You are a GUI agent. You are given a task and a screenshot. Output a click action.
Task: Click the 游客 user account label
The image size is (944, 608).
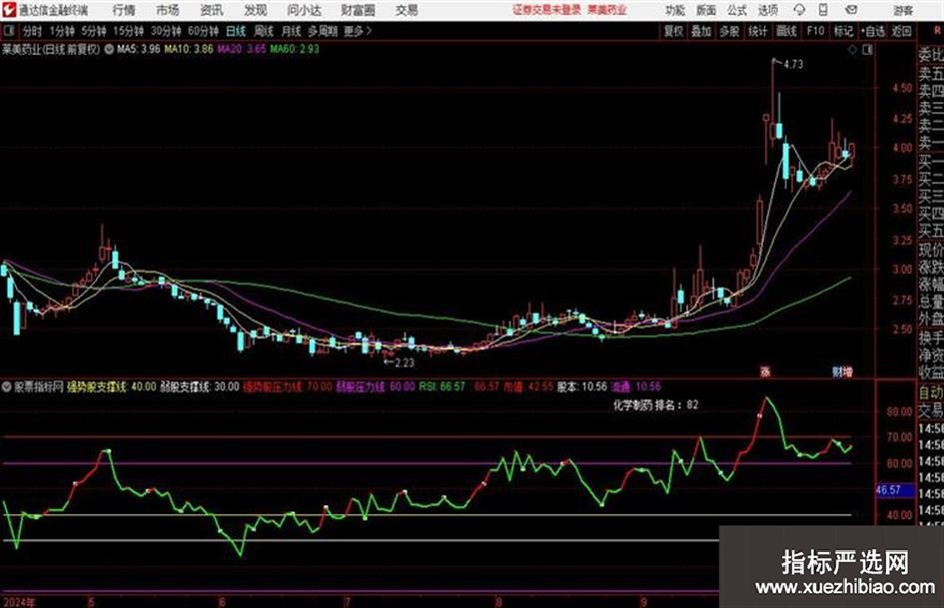[903, 10]
